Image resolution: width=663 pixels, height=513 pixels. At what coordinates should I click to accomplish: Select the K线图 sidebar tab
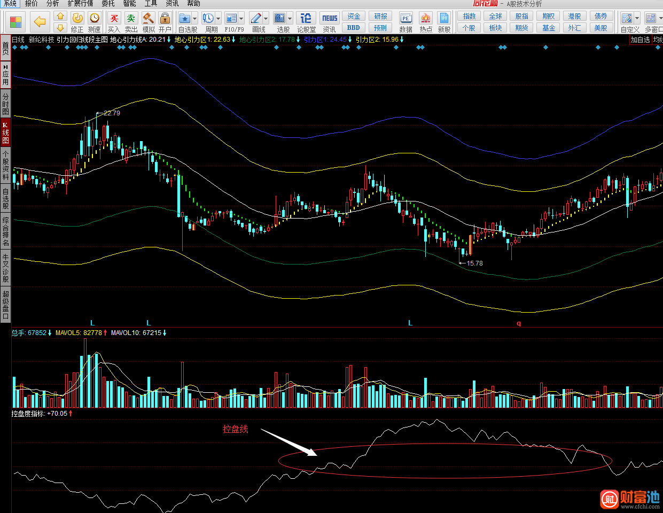coord(5,133)
